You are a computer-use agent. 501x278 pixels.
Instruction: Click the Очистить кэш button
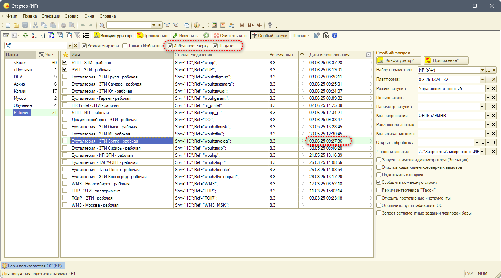230,35
